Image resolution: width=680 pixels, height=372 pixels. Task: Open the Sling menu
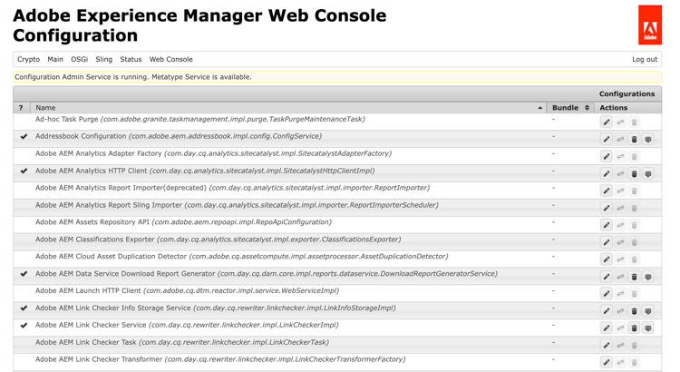[x=103, y=59]
